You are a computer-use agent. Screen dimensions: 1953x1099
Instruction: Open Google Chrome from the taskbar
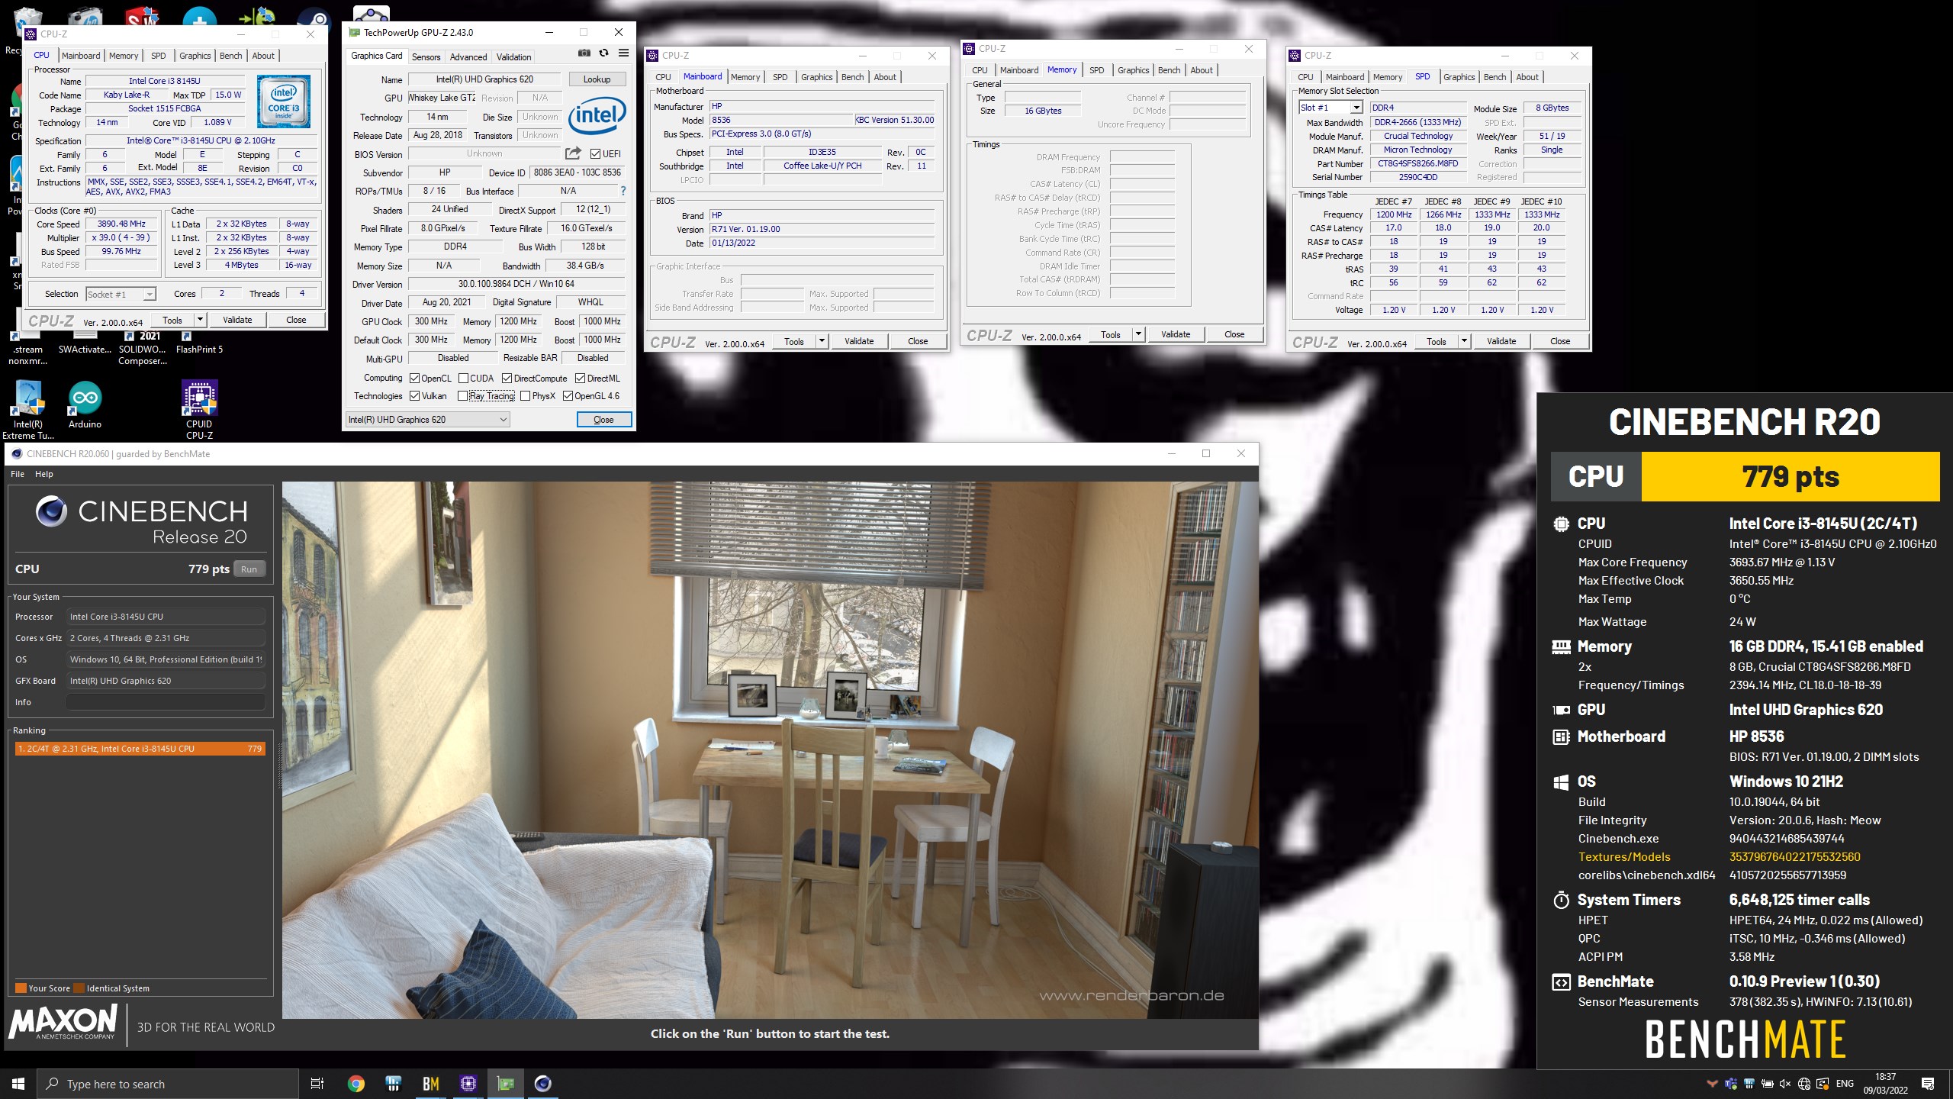[356, 1084]
